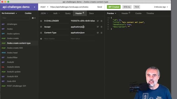Edit the X-CHALLENGER header value
This screenshot has width=177, height=99.
tap(83, 21)
